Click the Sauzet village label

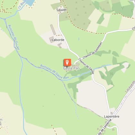point(61,10)
